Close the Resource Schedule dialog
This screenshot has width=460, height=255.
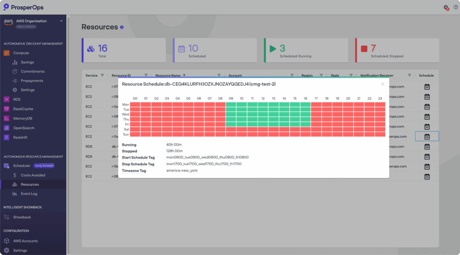[x=382, y=84]
